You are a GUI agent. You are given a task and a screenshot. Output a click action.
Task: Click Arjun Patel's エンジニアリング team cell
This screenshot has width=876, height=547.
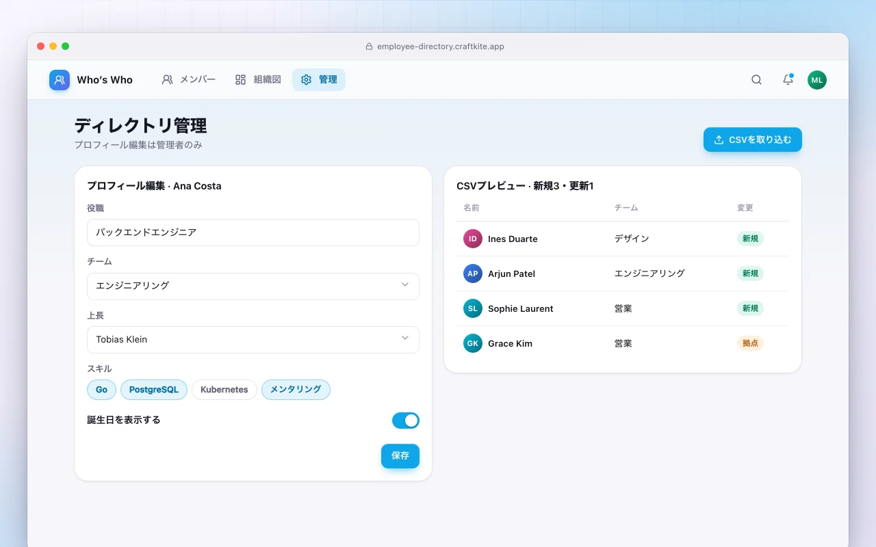click(x=649, y=273)
